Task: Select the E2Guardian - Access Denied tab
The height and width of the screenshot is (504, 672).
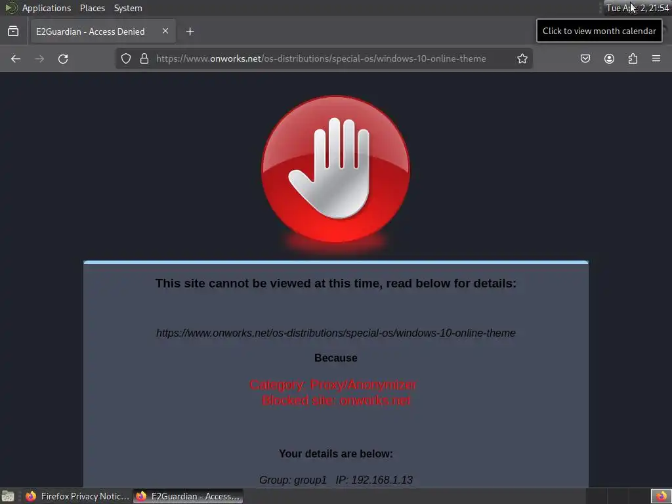Action: 103,31
